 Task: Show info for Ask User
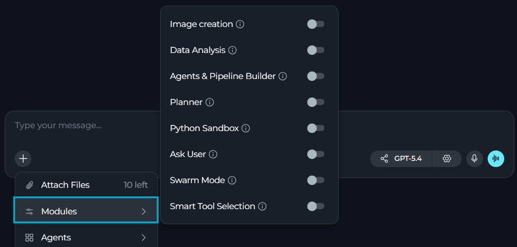pos(213,154)
